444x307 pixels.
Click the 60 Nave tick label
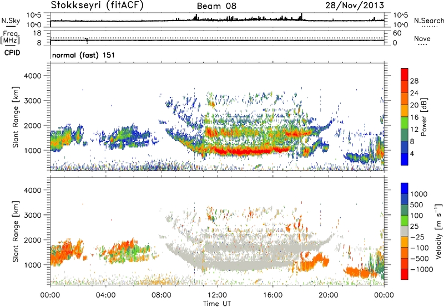coord(397,33)
